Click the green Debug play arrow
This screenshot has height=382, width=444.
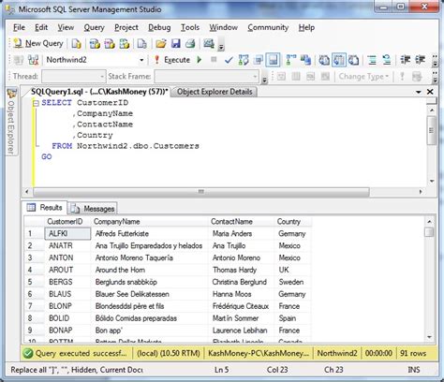tap(200, 60)
